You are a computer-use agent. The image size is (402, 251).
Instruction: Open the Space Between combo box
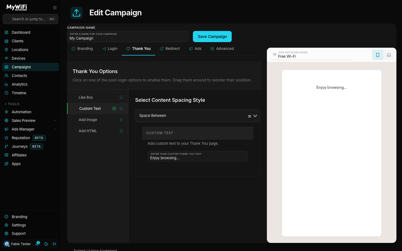tap(198, 115)
